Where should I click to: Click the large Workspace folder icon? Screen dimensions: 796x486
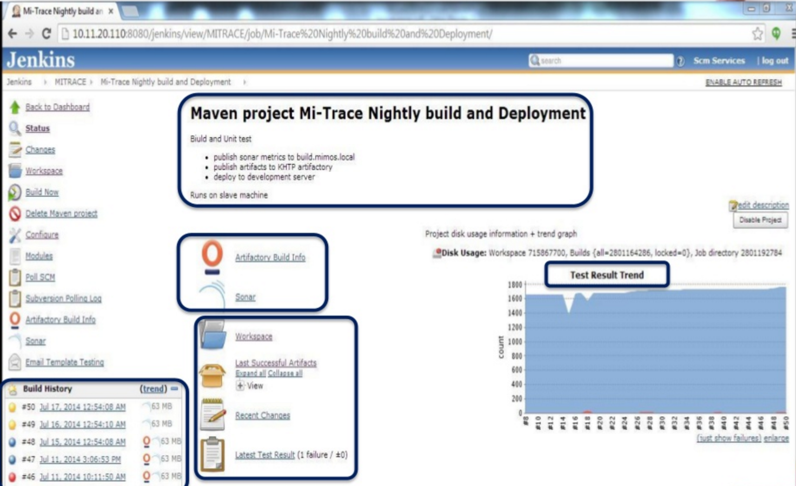(212, 335)
